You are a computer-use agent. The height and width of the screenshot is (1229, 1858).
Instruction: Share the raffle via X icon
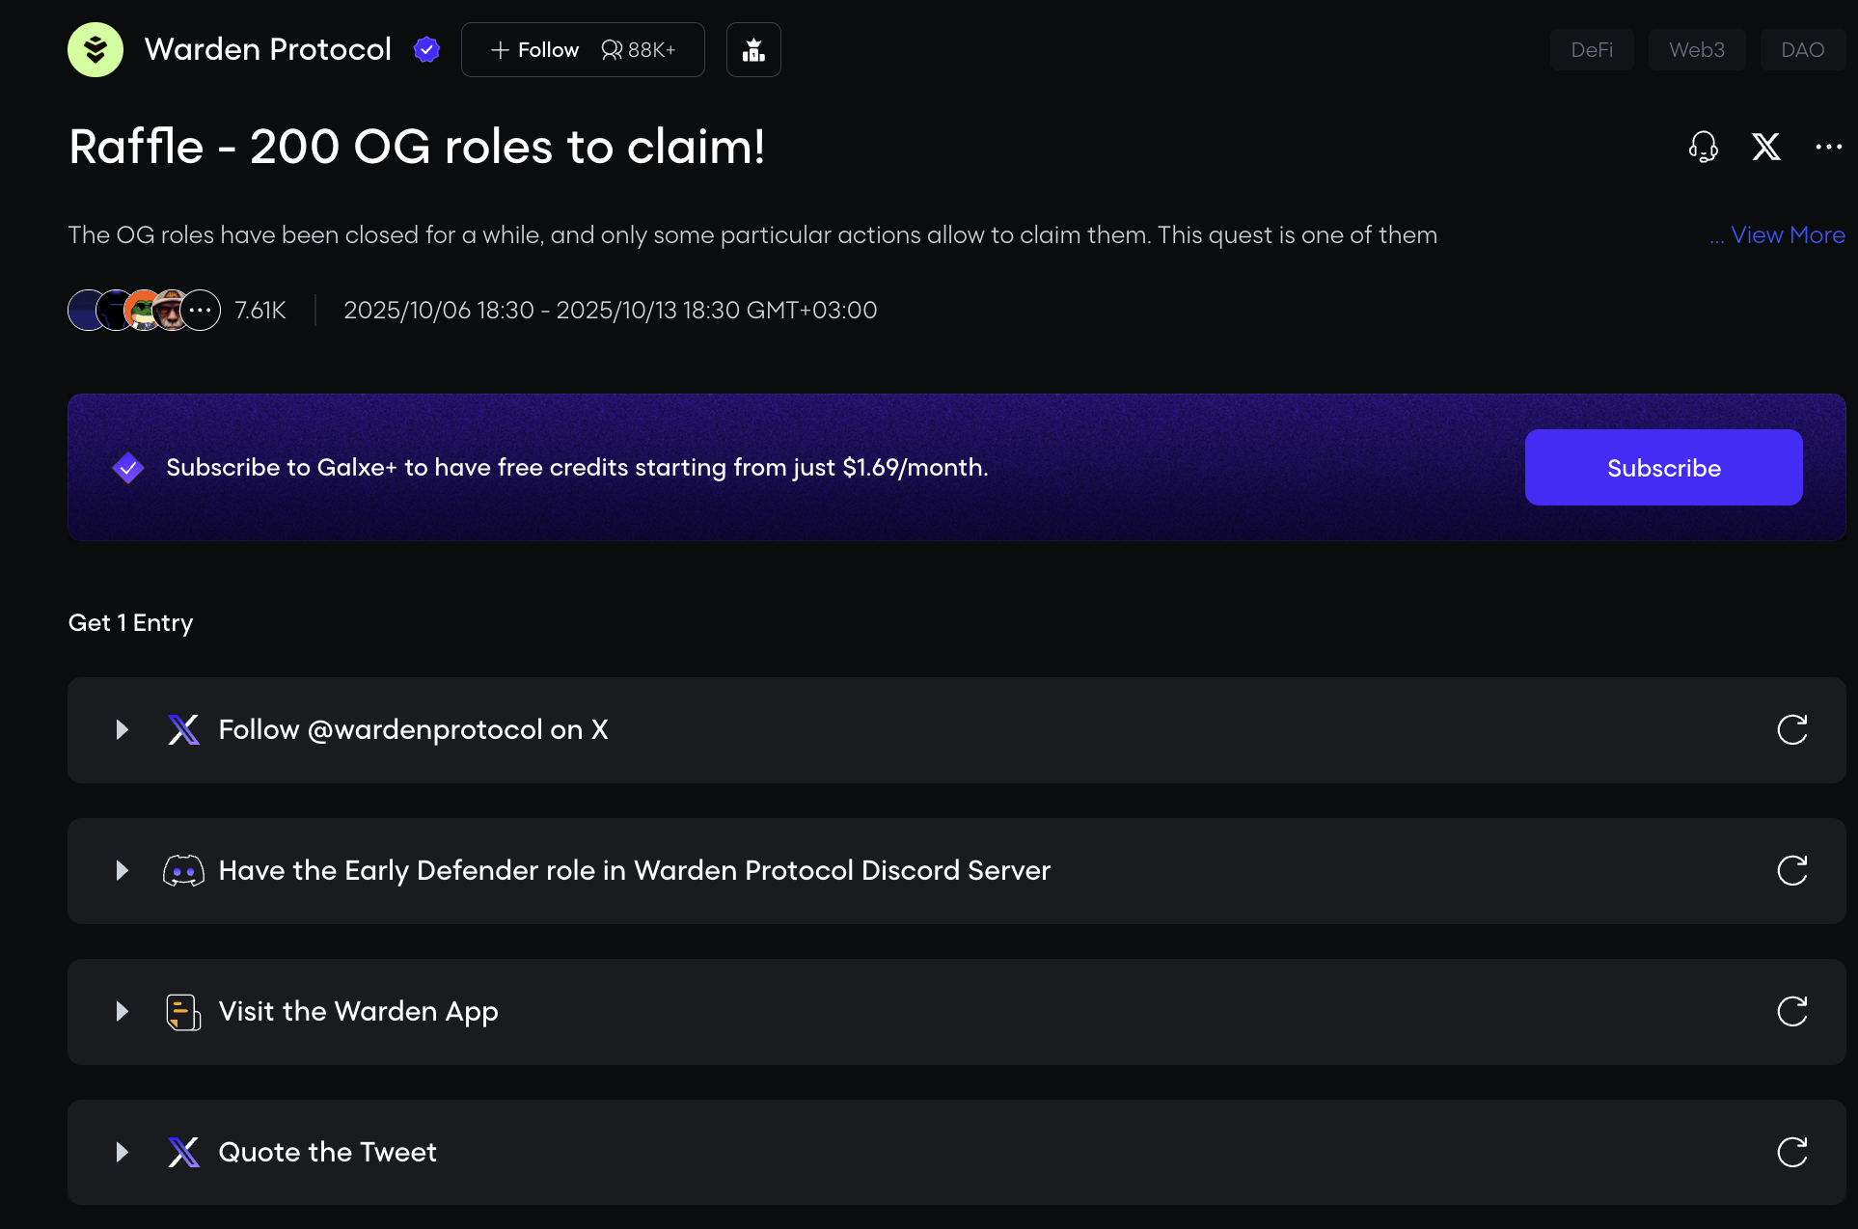[1766, 147]
